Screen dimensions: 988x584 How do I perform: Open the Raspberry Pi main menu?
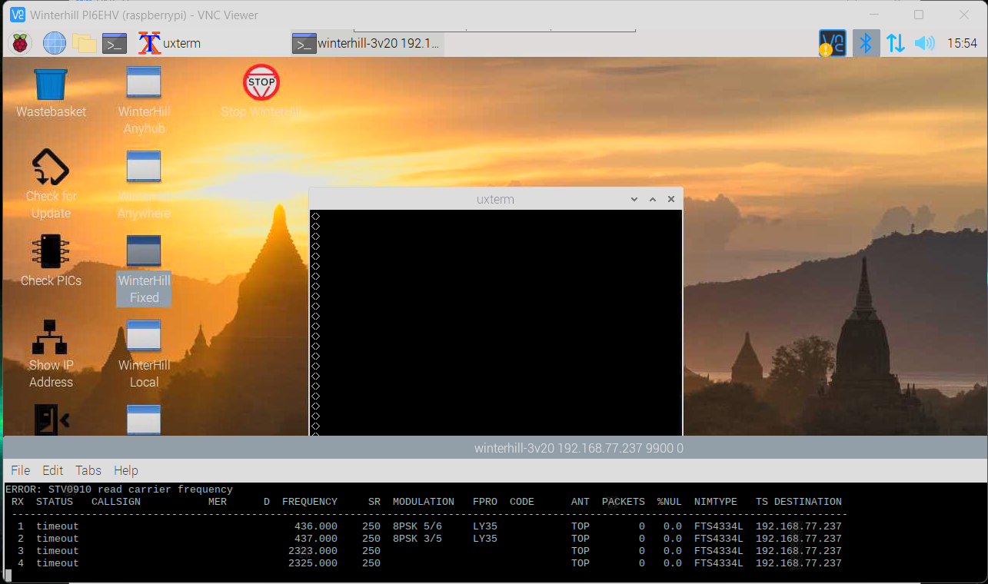(x=20, y=43)
